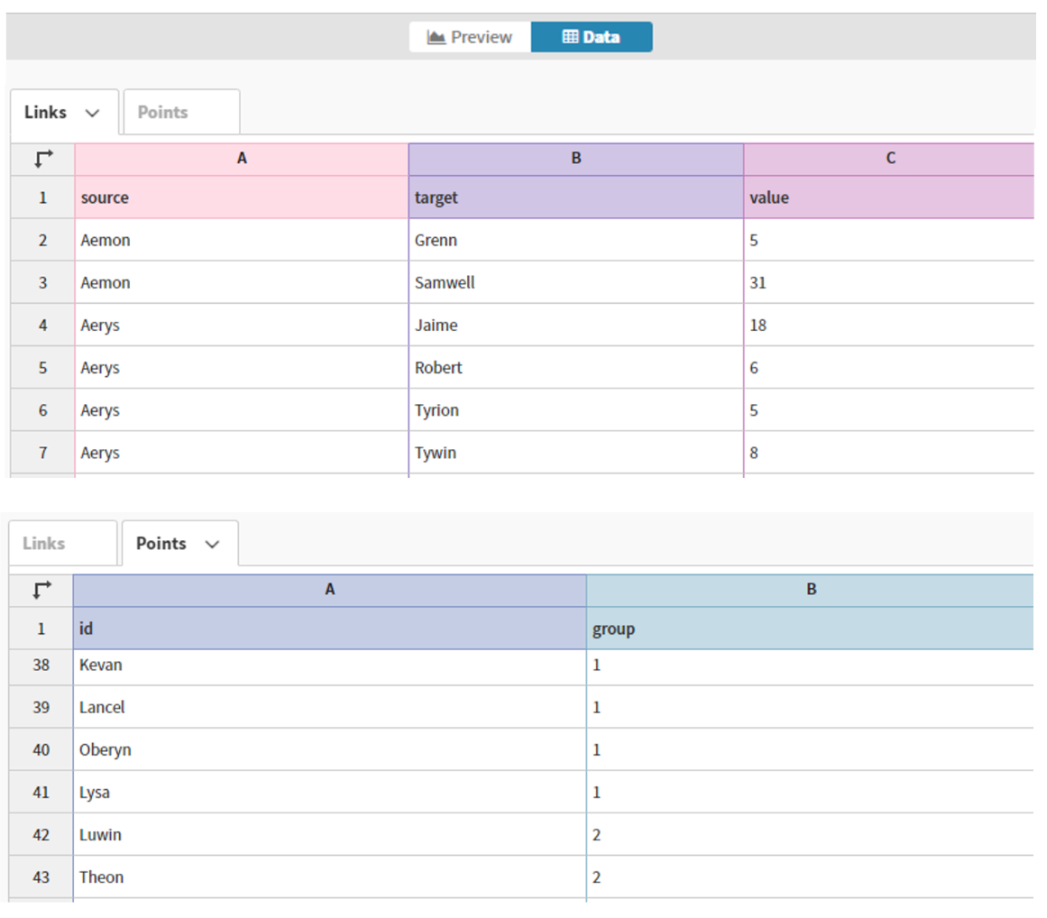The width and height of the screenshot is (1047, 918).
Task: Select the Data view button
Action: click(x=592, y=37)
